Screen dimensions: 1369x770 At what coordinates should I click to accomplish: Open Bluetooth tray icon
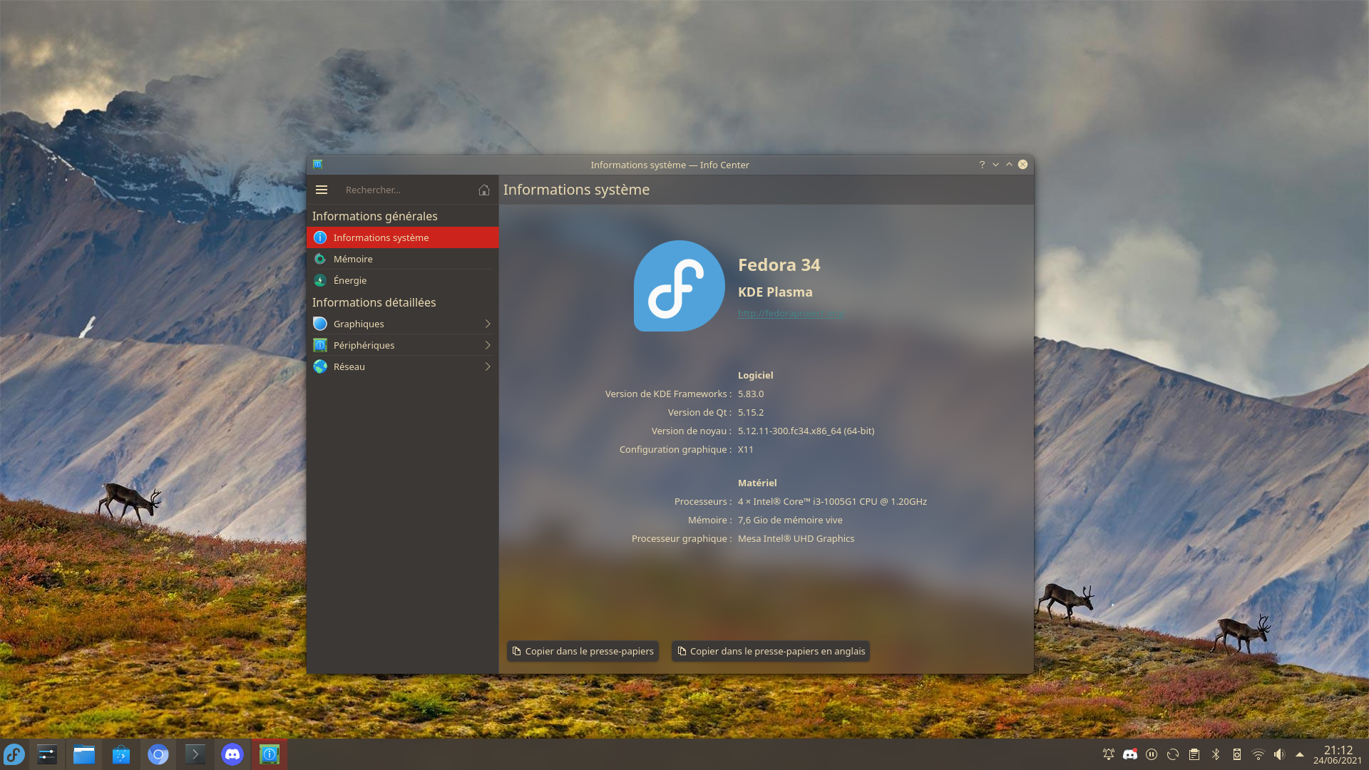pos(1216,754)
